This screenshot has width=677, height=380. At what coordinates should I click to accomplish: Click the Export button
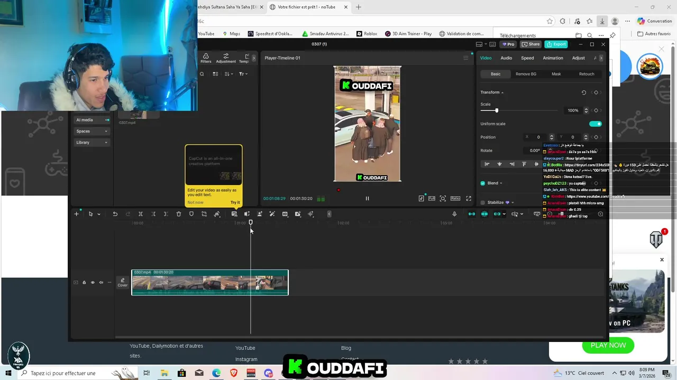[x=556, y=44]
